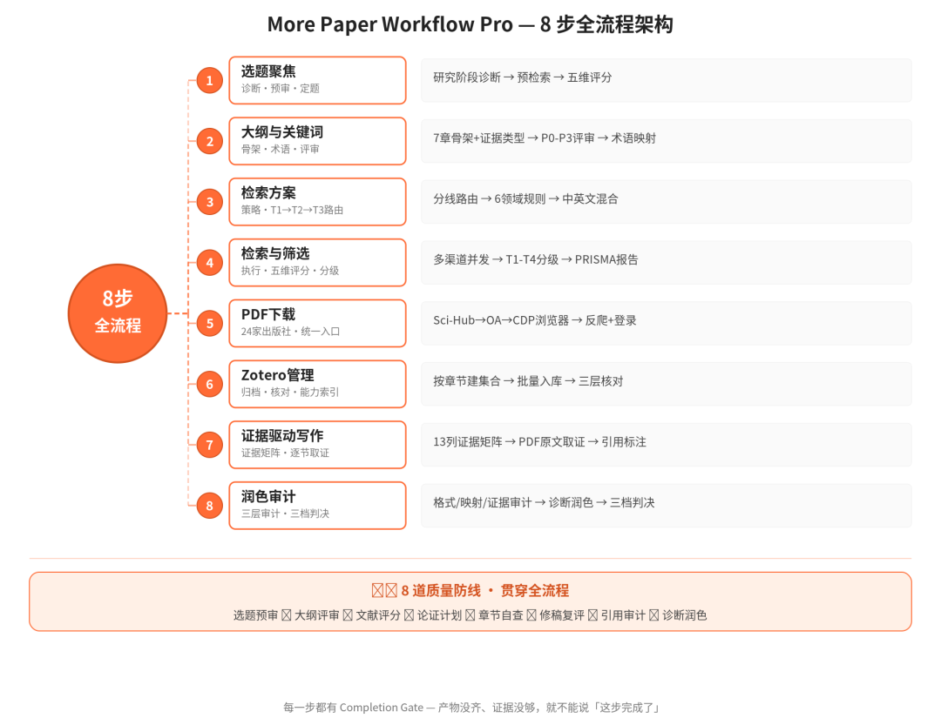Select the 检索方案 step card

[317, 202]
